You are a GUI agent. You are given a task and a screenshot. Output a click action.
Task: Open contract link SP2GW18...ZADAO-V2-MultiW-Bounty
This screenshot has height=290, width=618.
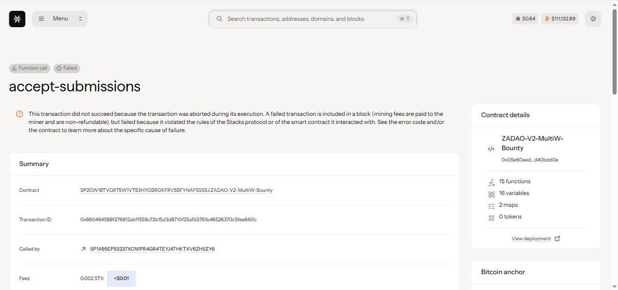[176, 190]
